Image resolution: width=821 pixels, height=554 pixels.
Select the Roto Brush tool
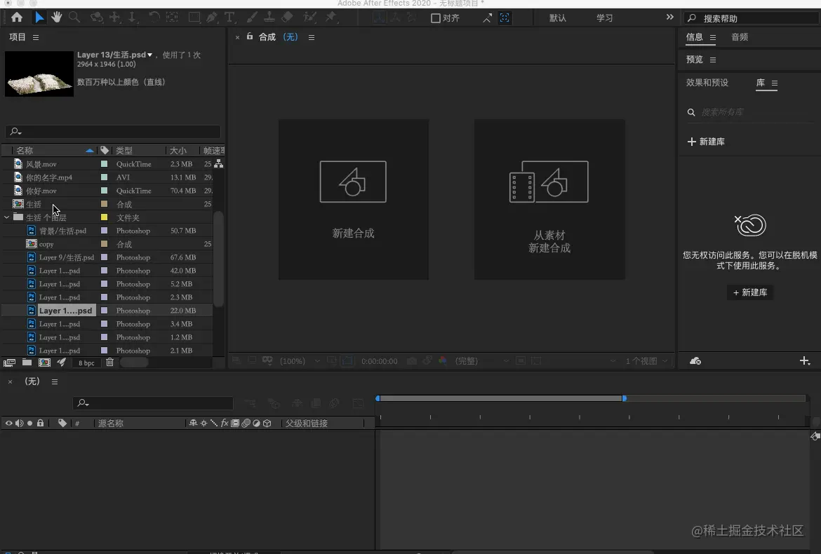coord(310,18)
